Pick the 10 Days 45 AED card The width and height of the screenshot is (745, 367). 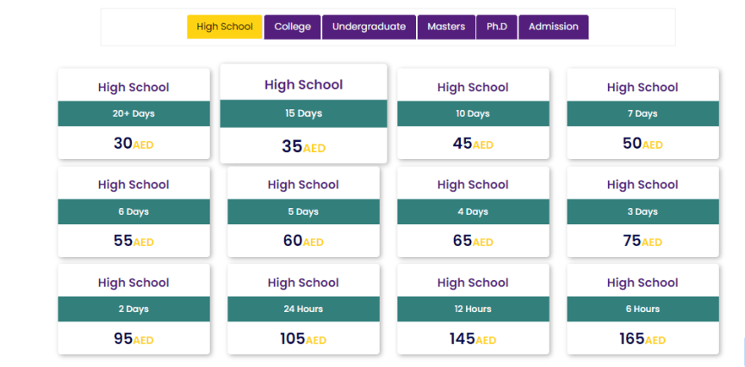[473, 113]
